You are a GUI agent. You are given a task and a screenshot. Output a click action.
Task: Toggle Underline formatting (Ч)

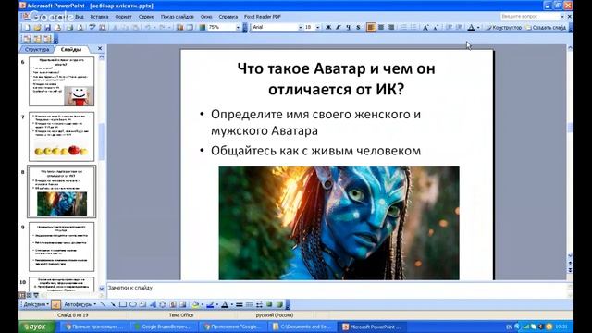coord(348,27)
